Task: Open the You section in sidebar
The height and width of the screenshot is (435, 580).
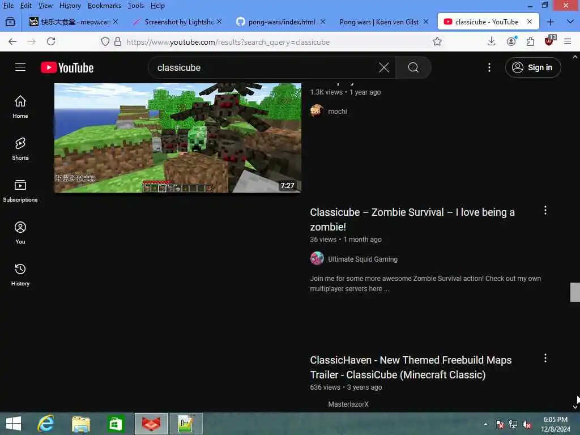Action: coord(20,233)
